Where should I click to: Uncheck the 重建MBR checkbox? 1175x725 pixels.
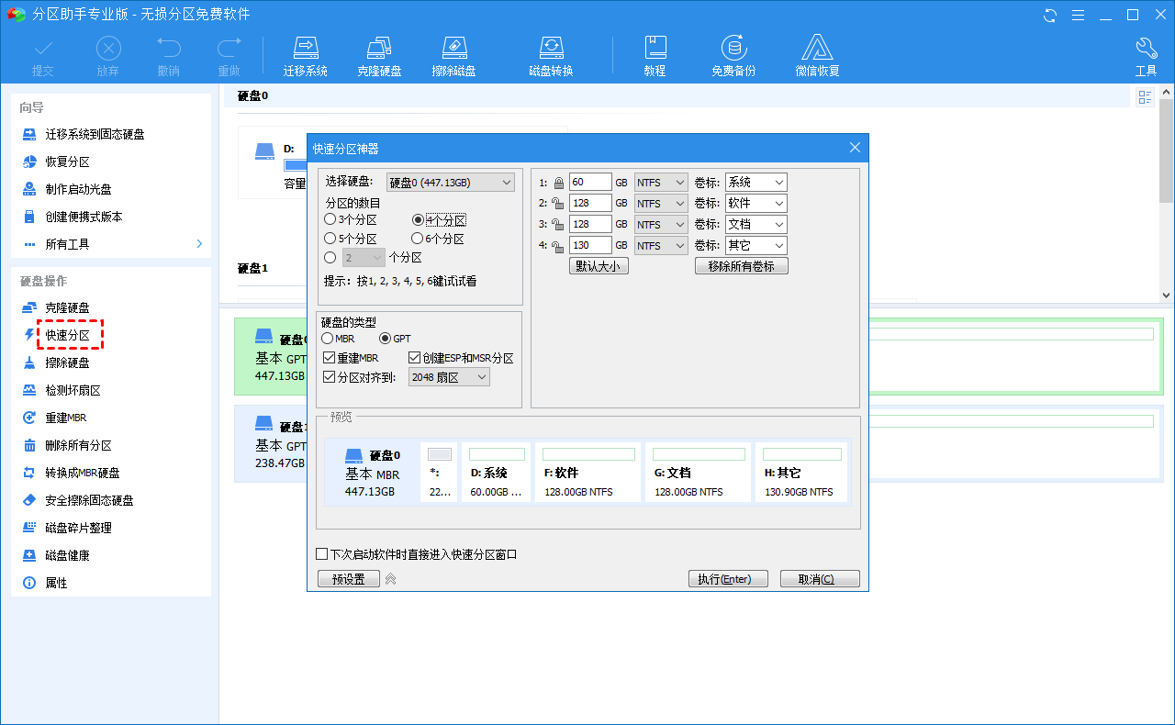(330, 358)
